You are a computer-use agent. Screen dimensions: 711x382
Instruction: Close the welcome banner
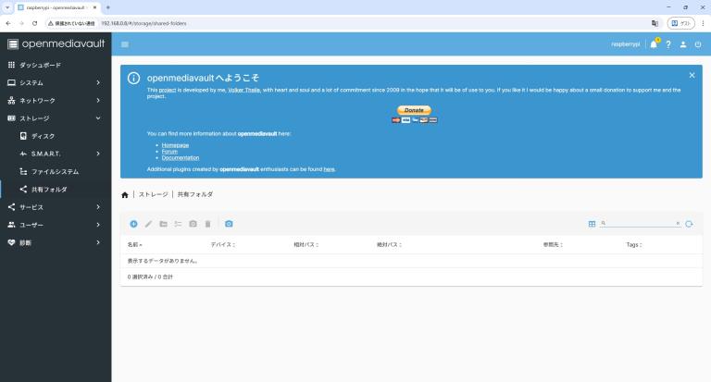click(692, 75)
